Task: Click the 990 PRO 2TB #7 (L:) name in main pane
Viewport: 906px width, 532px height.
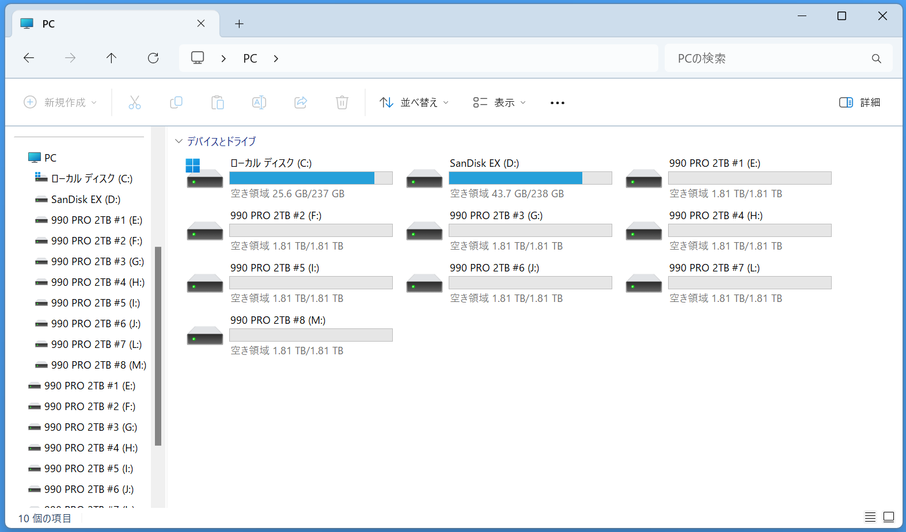Action: click(714, 268)
